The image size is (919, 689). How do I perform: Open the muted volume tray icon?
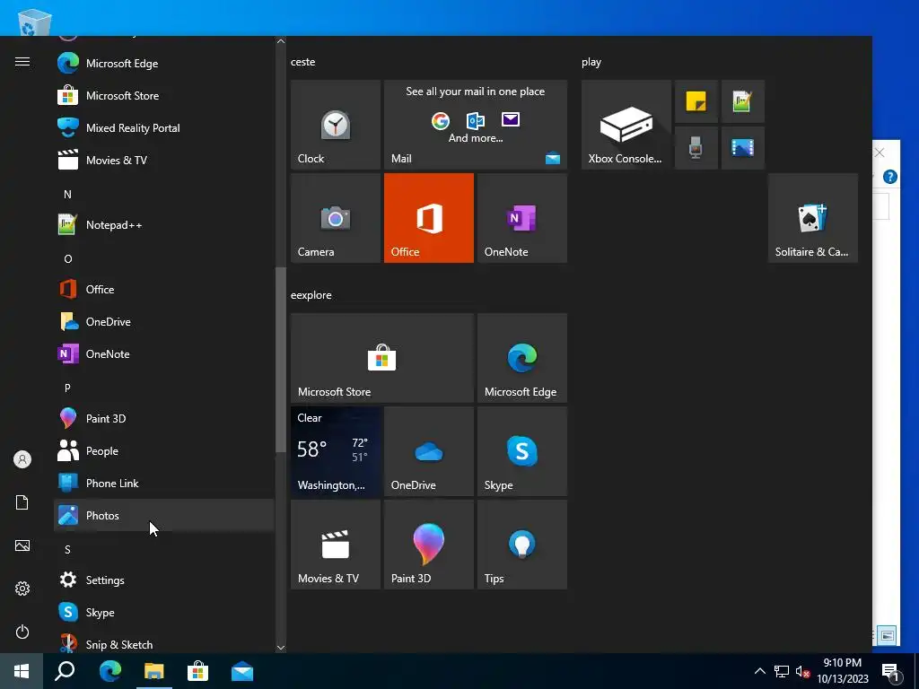pos(802,671)
